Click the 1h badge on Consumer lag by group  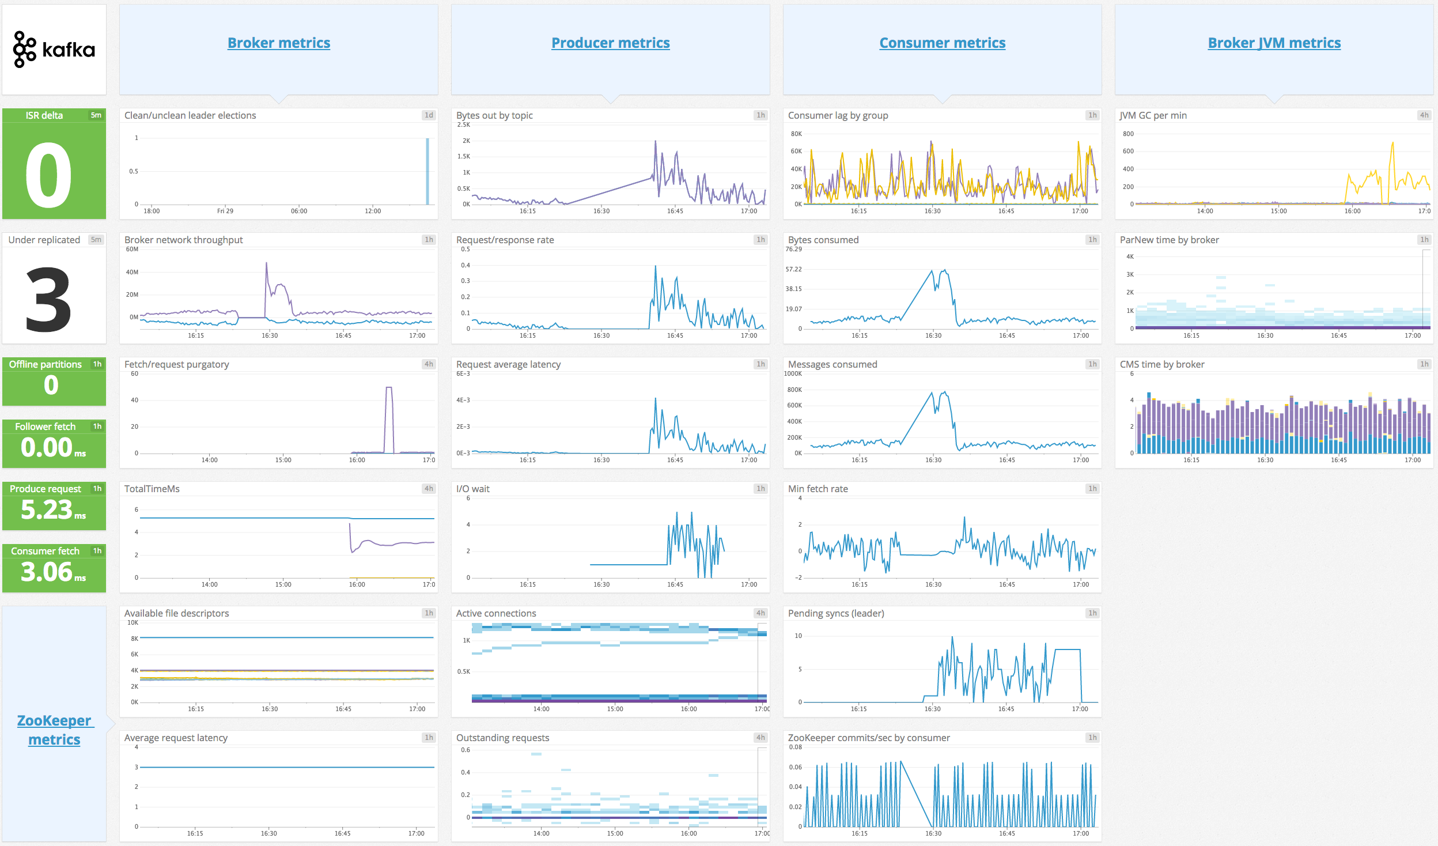click(1092, 115)
